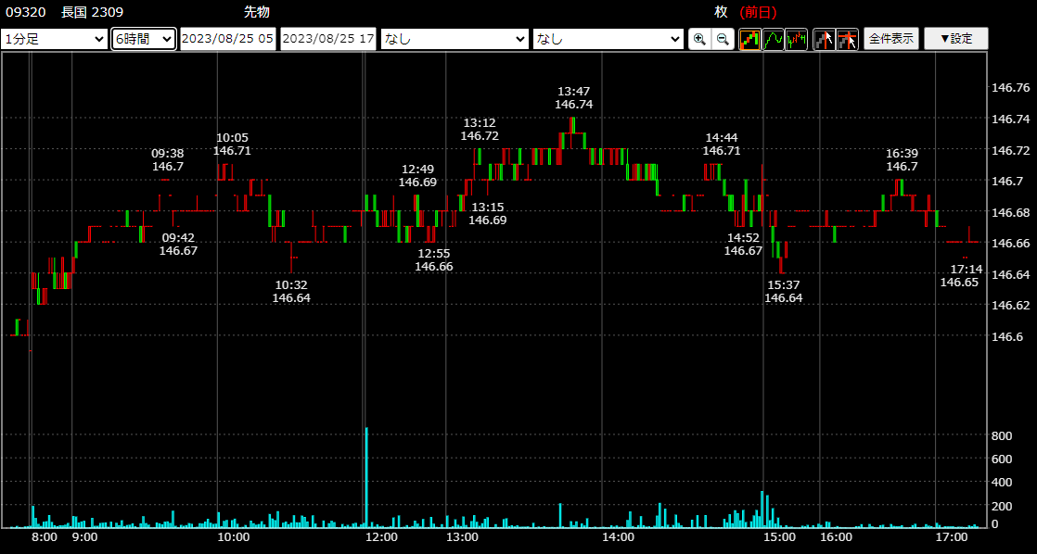The width and height of the screenshot is (1037, 554).
Task: Click the 8:00 time axis label
Action: tap(45, 536)
